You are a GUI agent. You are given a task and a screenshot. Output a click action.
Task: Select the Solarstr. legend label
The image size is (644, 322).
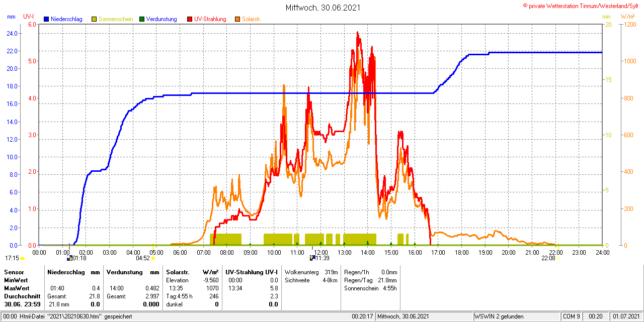pos(252,19)
